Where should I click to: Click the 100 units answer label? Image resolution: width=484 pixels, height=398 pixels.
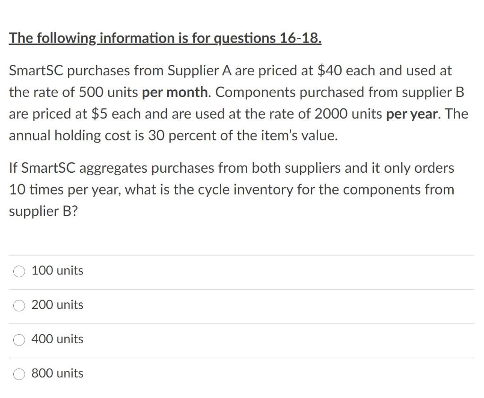coord(57,271)
